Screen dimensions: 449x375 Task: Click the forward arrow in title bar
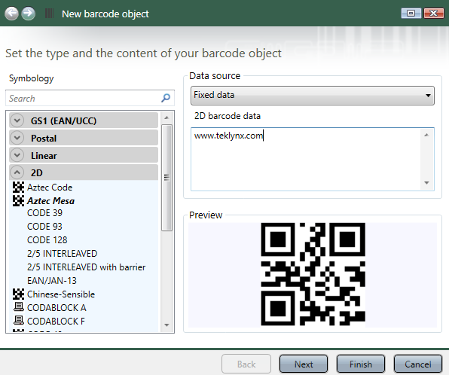pyautogui.click(x=29, y=13)
